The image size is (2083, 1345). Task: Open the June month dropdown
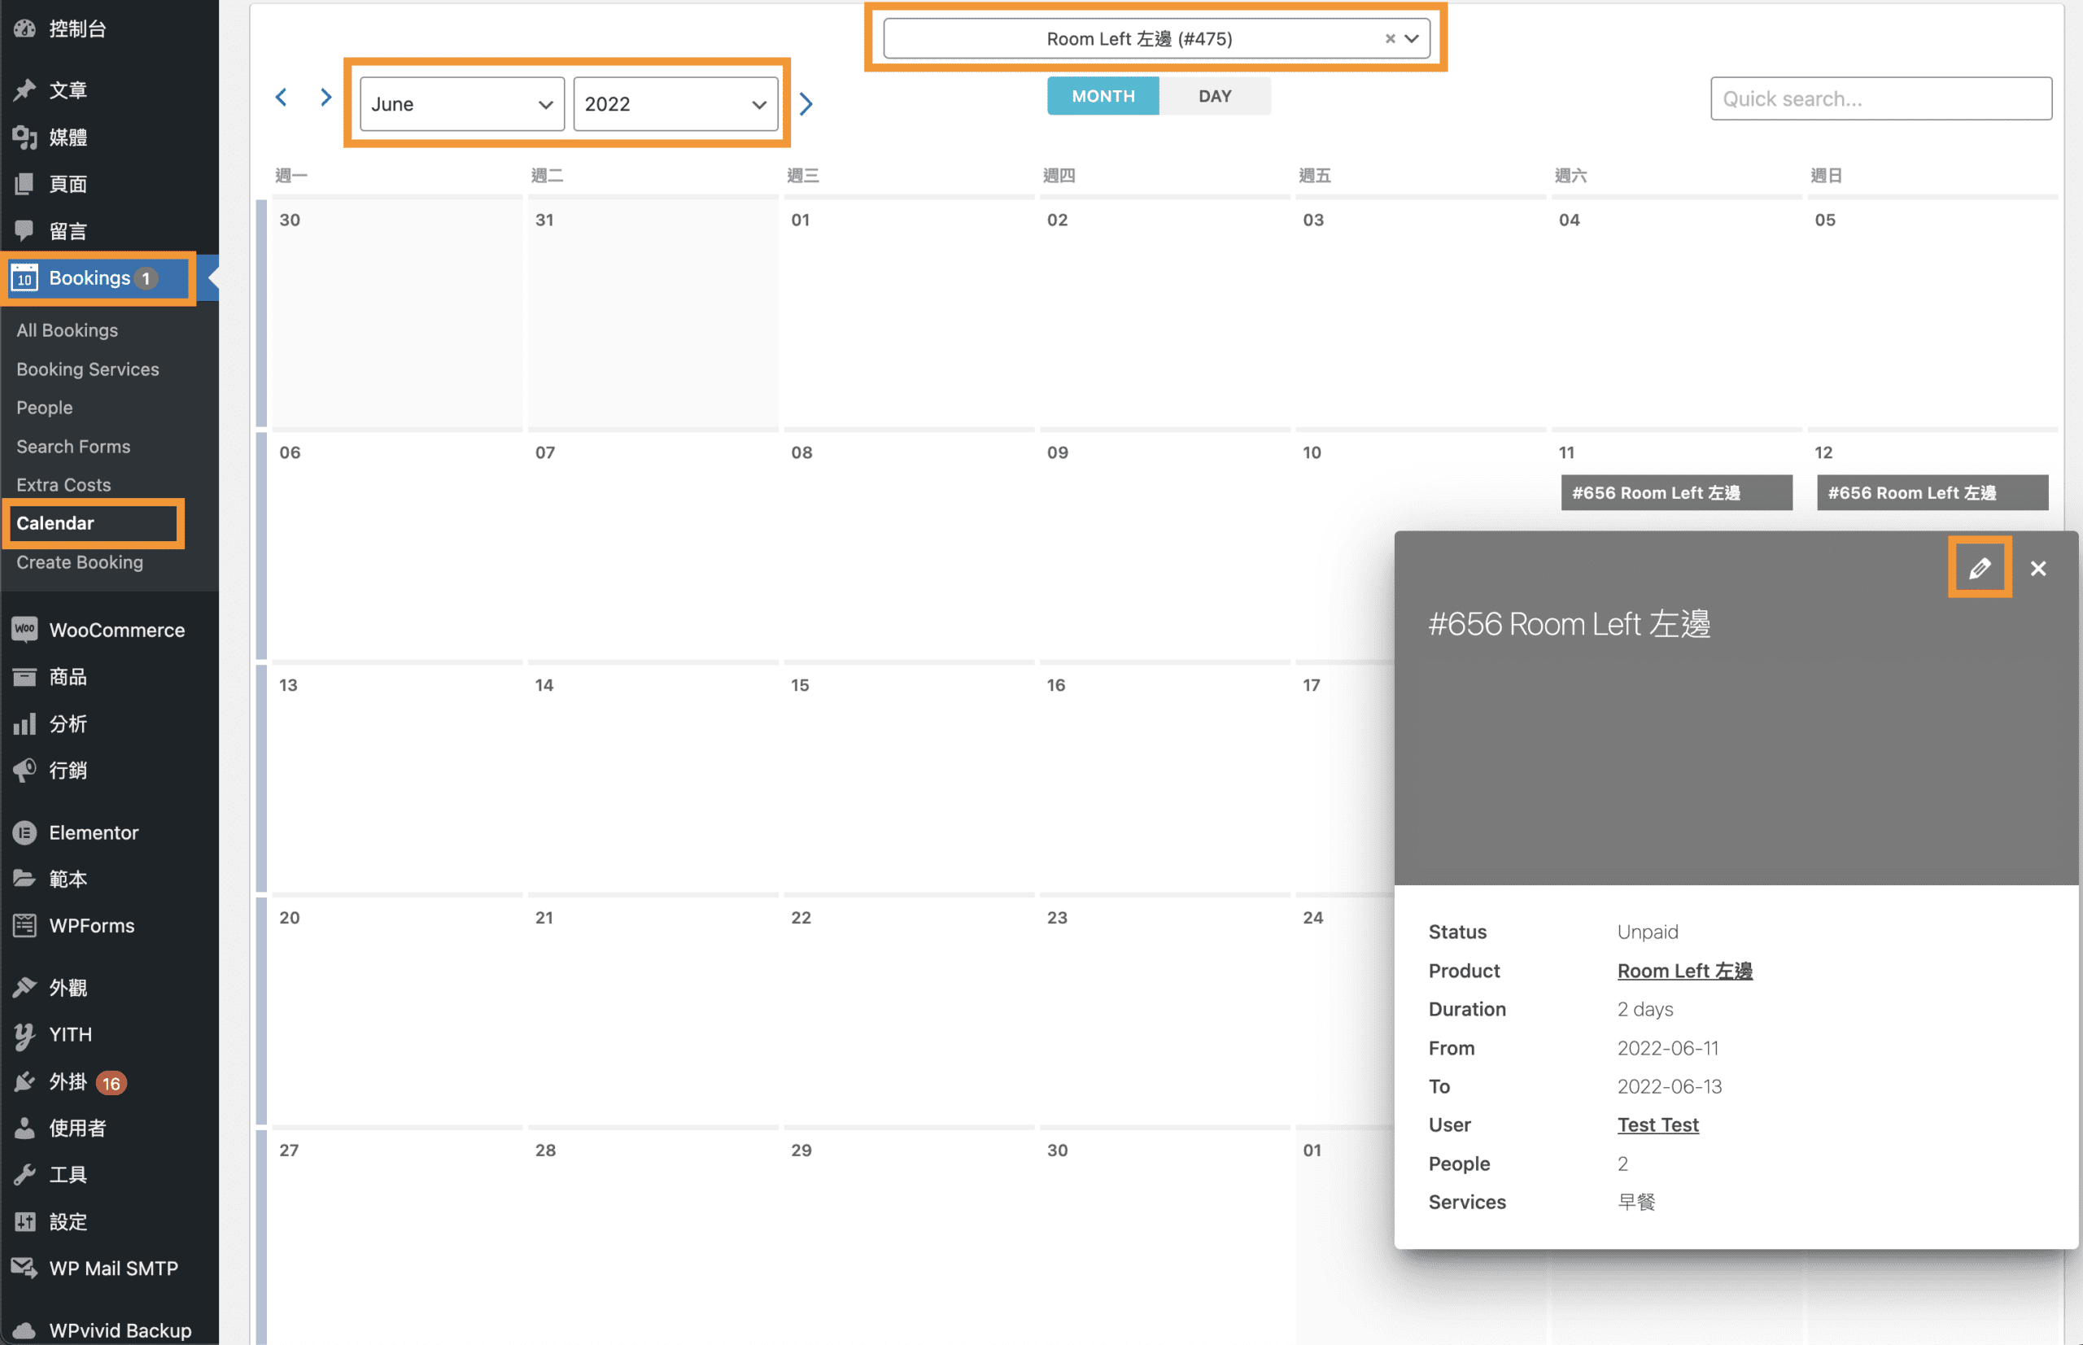tap(461, 104)
